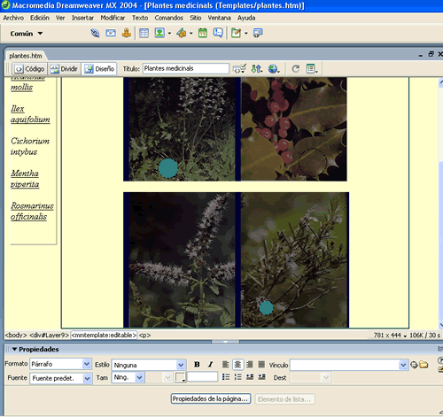The image size is (443, 417).
Task: Click the Mentha piperita link
Action: tap(25, 179)
